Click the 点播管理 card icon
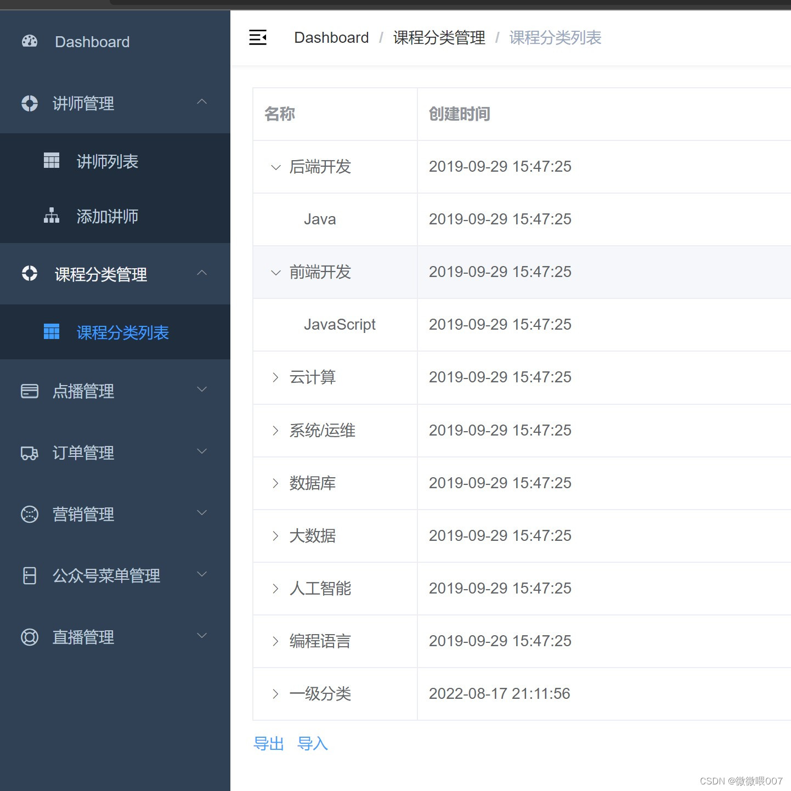The image size is (791, 791). coord(30,391)
